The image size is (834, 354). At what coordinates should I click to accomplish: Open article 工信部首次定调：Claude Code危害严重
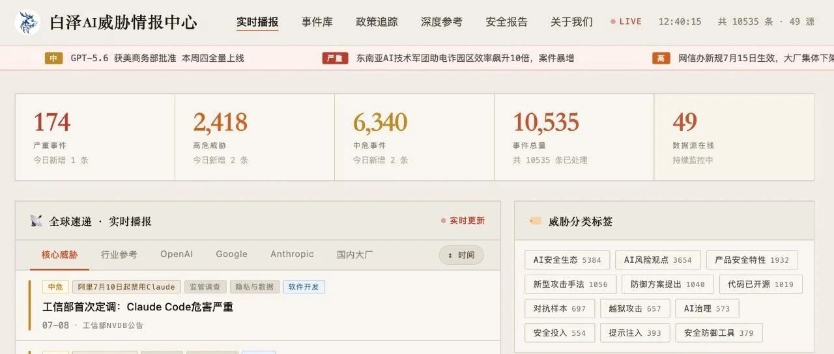coord(137,306)
